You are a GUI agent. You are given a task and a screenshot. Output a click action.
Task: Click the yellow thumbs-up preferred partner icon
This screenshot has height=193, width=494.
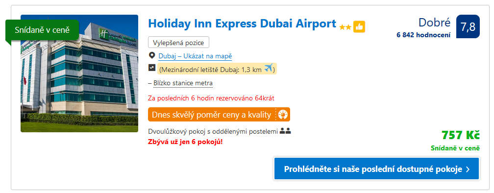(359, 27)
